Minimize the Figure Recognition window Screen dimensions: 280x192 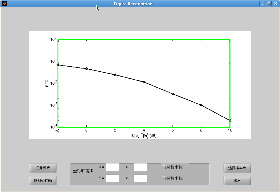[x=262, y=4]
